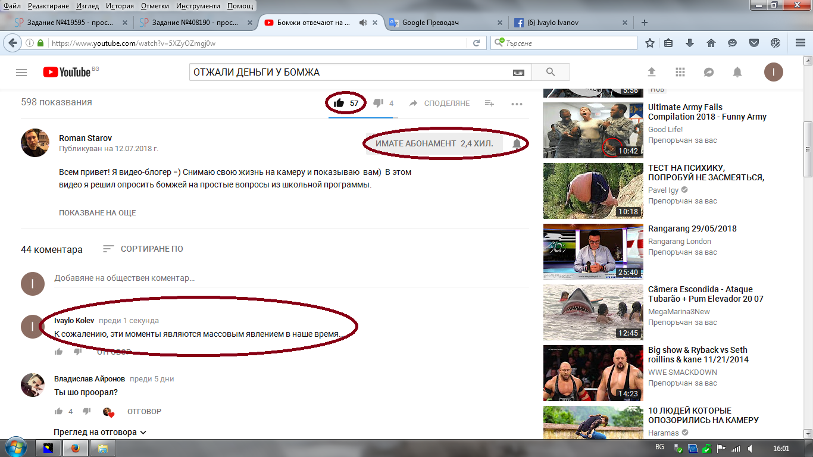Dislike Ivaylo Kolev's comment
Image resolution: width=813 pixels, height=457 pixels.
[x=77, y=352]
